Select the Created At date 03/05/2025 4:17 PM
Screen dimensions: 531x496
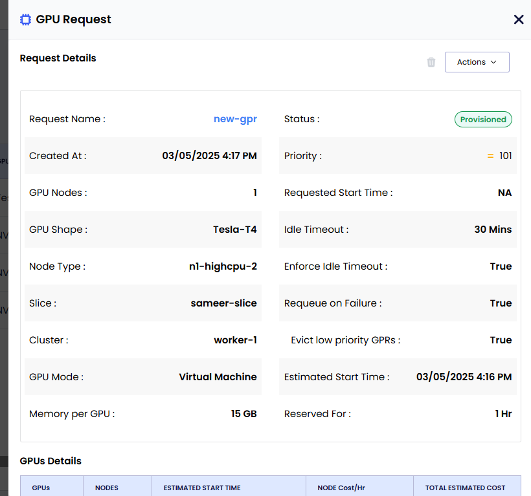click(209, 156)
